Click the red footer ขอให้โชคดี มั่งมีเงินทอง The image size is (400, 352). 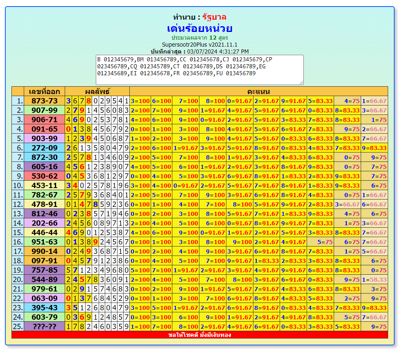[199, 335]
